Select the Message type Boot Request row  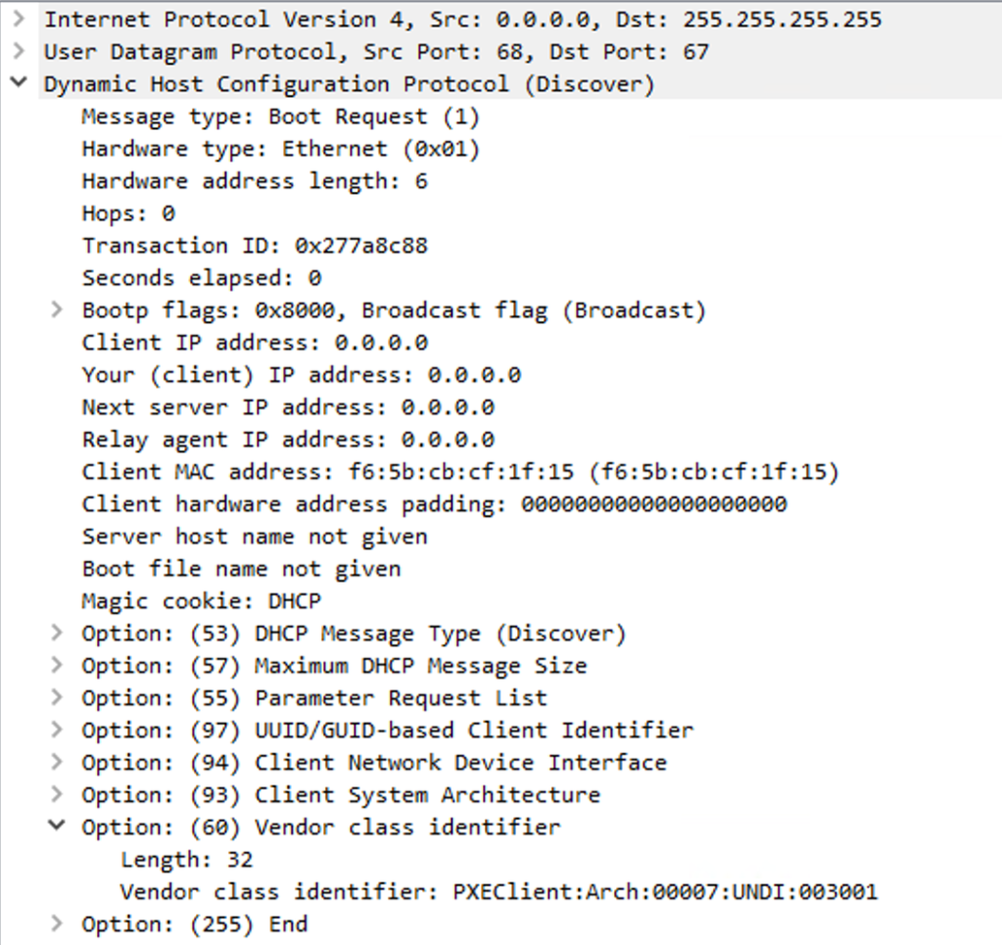coord(280,117)
